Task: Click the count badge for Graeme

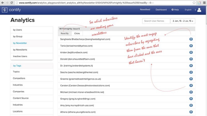Action: click(191, 79)
